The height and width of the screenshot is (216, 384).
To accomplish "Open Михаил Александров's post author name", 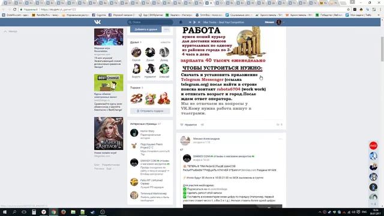I will click(x=206, y=139).
